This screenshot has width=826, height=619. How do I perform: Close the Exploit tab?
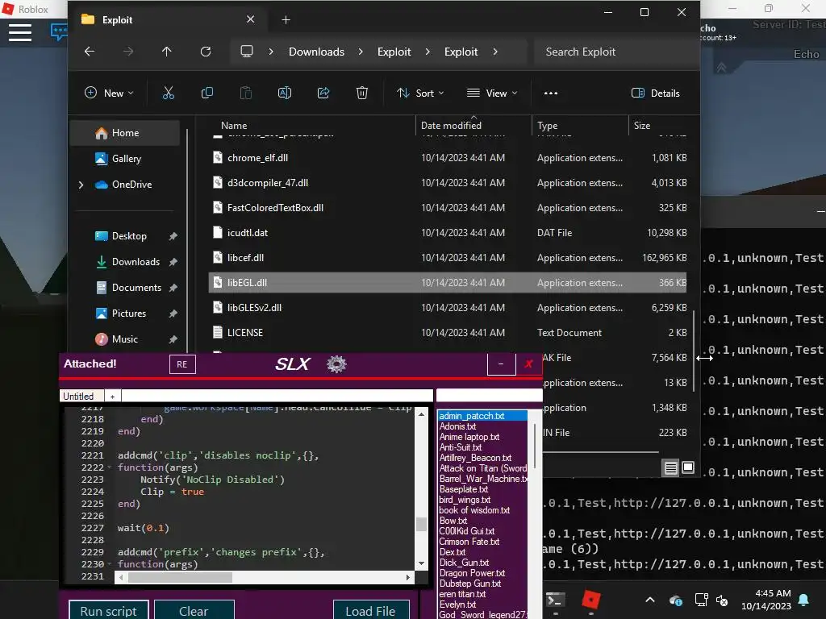click(x=251, y=19)
